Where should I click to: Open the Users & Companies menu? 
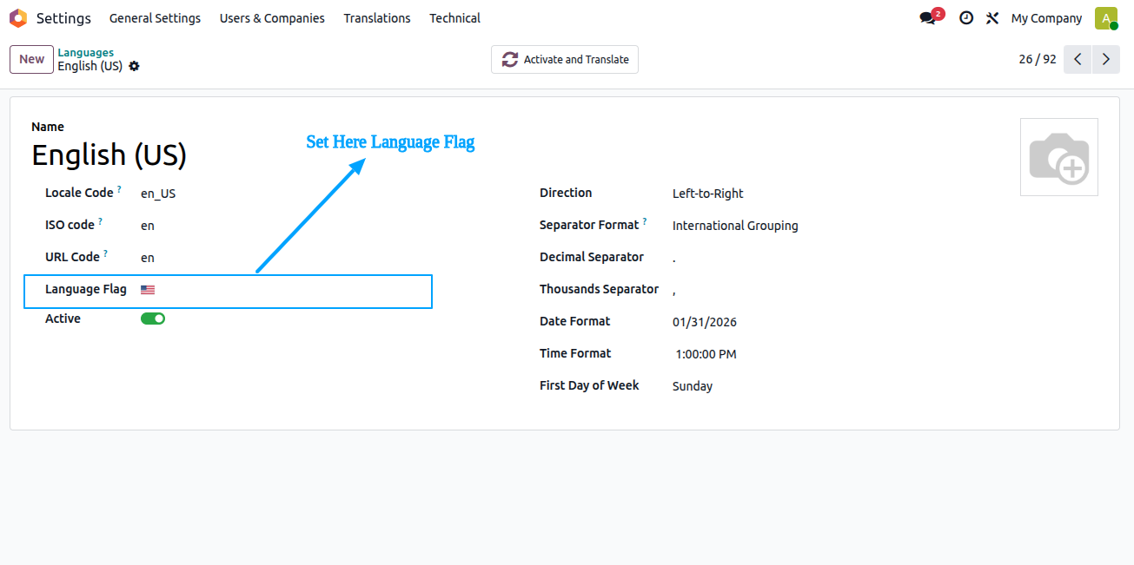(272, 18)
